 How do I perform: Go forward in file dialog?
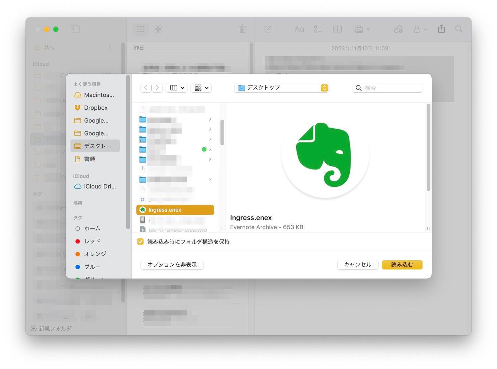pos(157,88)
